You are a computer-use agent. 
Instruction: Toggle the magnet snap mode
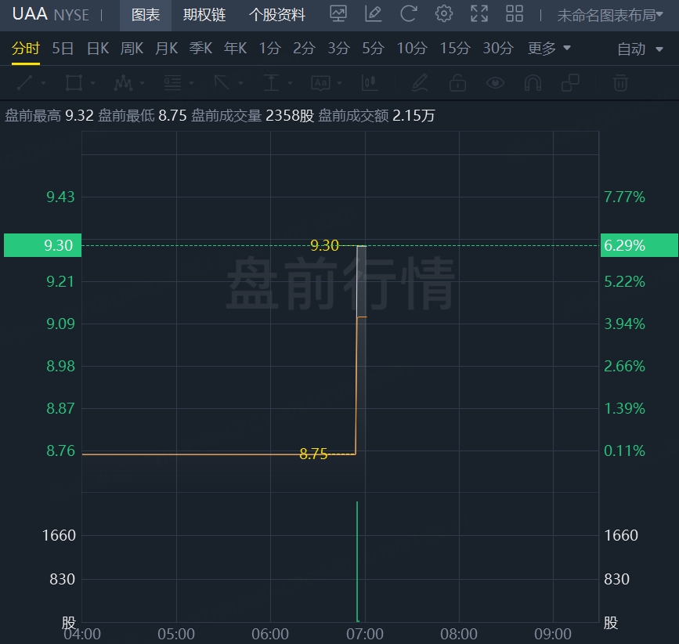[533, 83]
